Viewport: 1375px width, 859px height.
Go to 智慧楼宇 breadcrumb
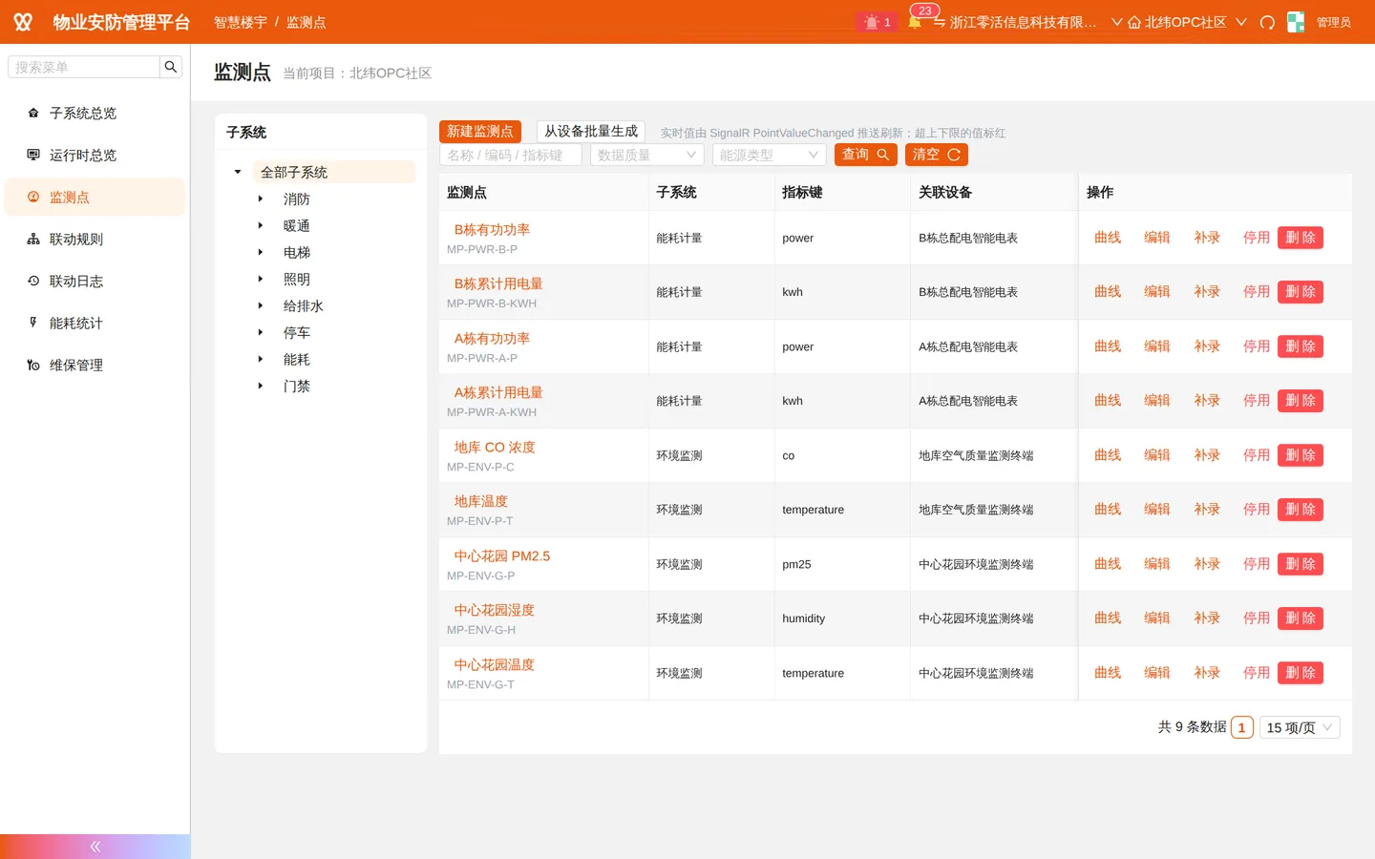point(241,22)
